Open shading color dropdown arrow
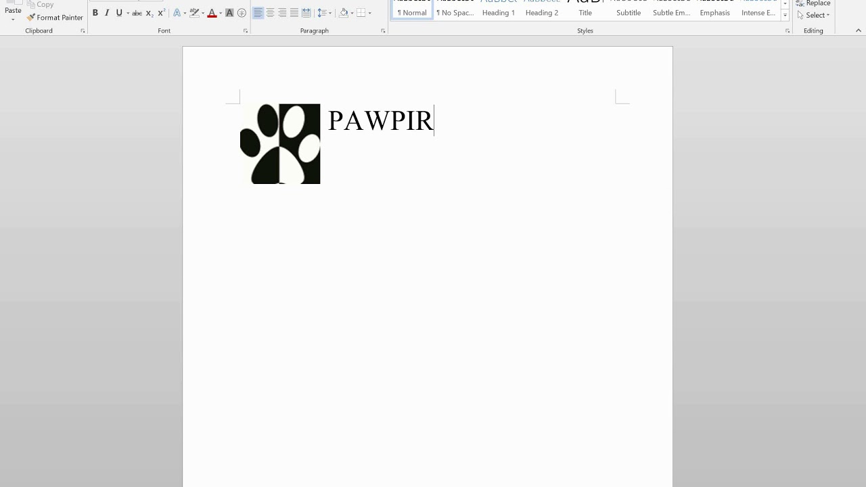This screenshot has height=487, width=866. point(352,13)
